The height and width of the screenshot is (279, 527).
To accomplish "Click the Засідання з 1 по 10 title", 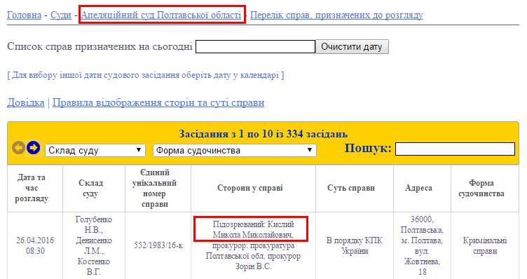I will click(x=263, y=134).
